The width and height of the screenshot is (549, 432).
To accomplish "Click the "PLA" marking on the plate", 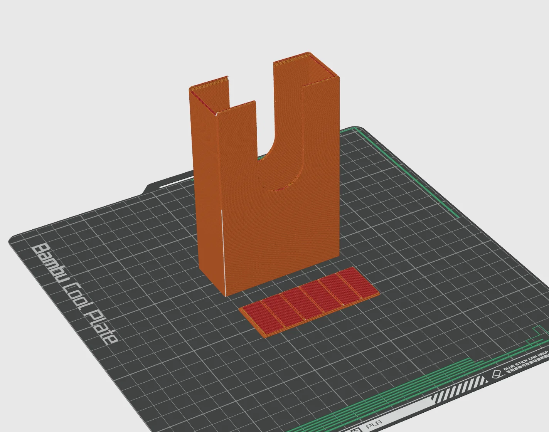I will point(374,425).
